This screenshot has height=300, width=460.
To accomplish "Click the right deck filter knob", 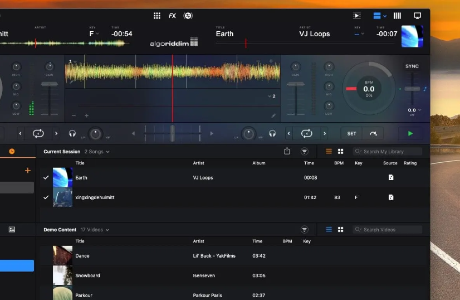I will 249,134.
